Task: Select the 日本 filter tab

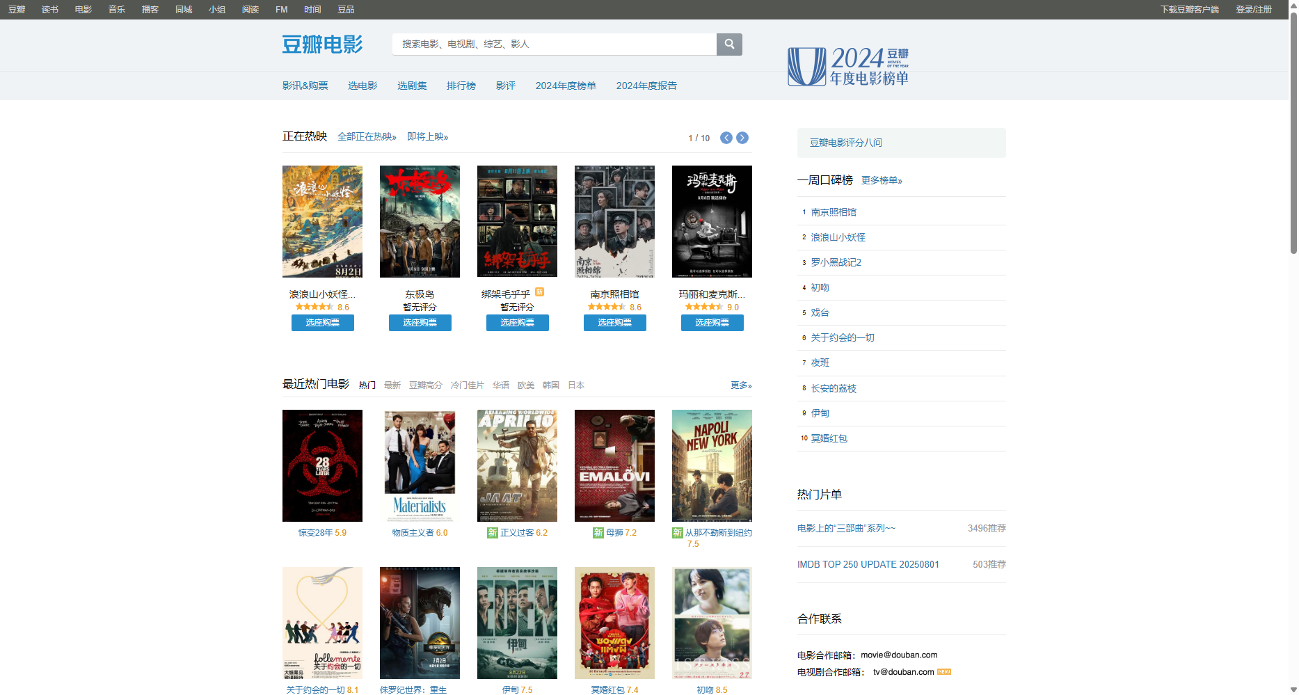Action: tap(576, 385)
